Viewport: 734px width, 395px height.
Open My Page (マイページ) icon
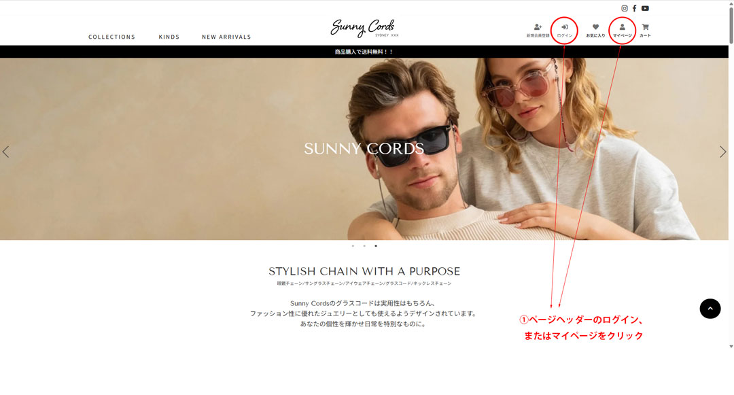coord(622,31)
